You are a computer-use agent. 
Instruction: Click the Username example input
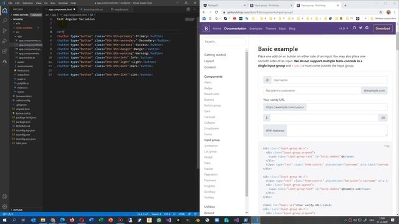[x=329, y=80]
